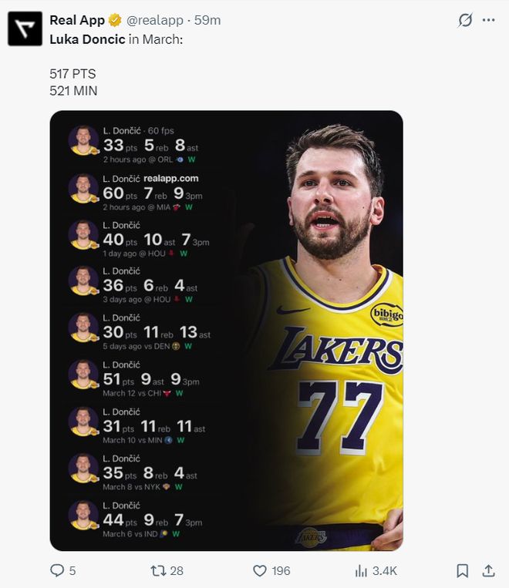Viewport: 509px width, 588px height.
Task: Open Real App profile avatar
Action: [25, 29]
